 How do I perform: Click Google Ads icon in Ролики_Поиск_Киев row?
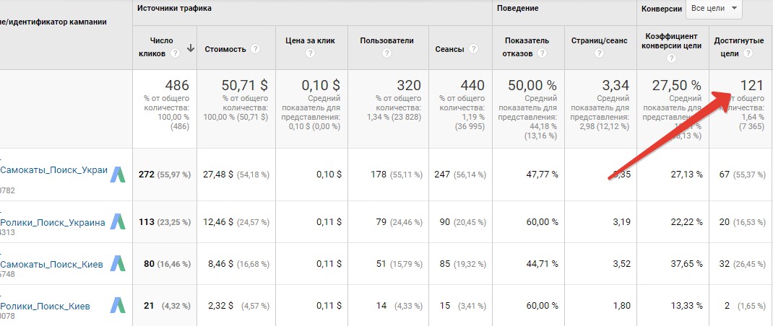point(118,306)
